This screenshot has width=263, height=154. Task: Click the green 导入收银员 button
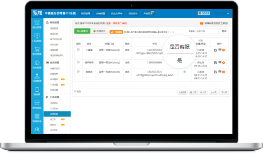click(82, 31)
